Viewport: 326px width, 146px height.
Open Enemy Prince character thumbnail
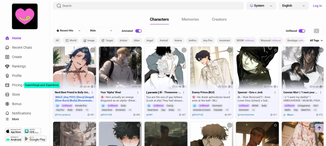pyautogui.click(x=212, y=68)
